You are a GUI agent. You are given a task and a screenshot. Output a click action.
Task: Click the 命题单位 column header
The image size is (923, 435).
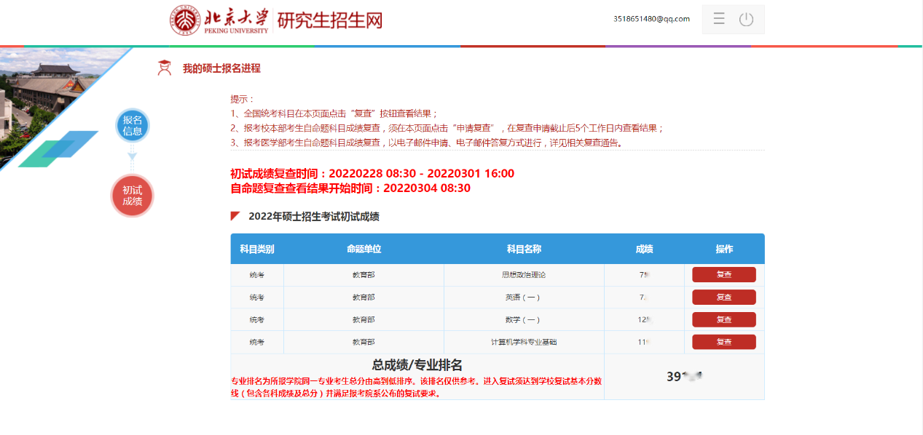364,249
